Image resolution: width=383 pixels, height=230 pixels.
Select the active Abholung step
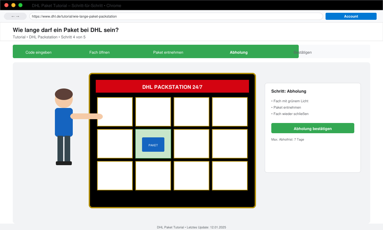(239, 52)
